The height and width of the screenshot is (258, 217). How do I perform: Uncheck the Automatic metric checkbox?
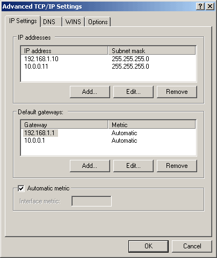(21, 188)
